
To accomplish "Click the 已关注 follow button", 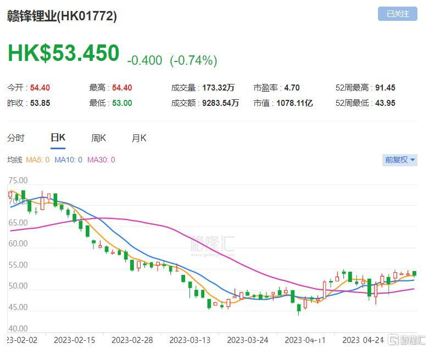I will tap(397, 14).
